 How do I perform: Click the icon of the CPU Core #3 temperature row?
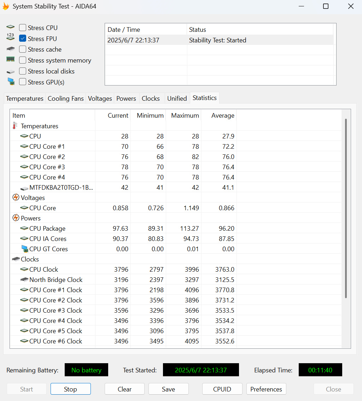point(24,167)
